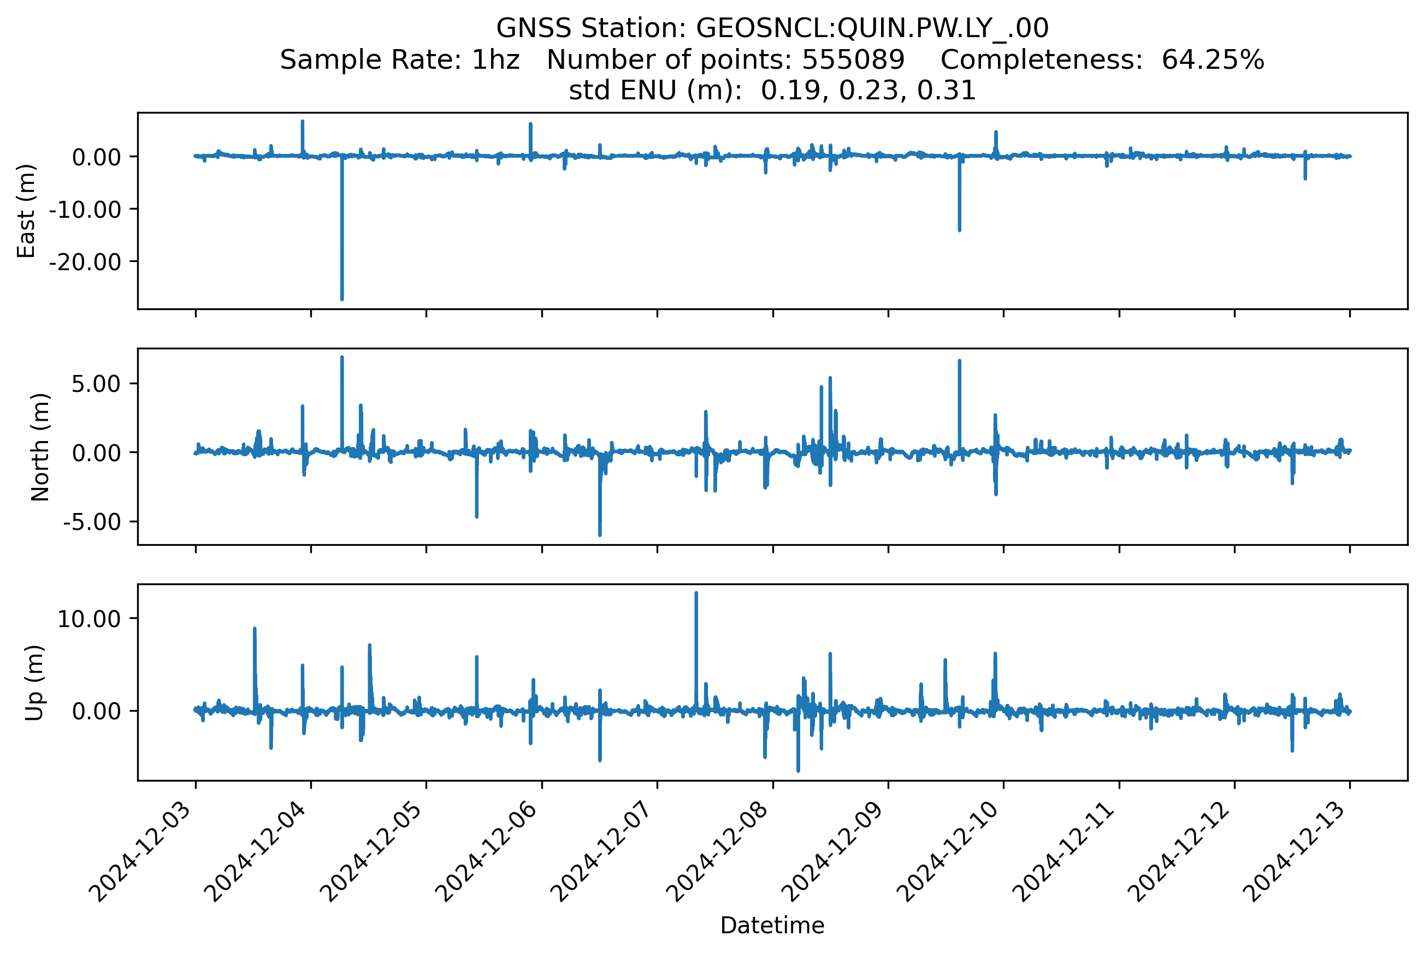Click the 5.00 tick on North axis
The height and width of the screenshot is (954, 1424).
pos(96,384)
